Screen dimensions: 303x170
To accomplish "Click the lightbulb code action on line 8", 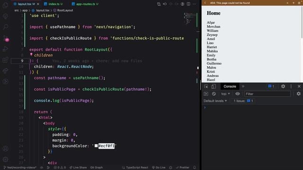I will (31, 55).
